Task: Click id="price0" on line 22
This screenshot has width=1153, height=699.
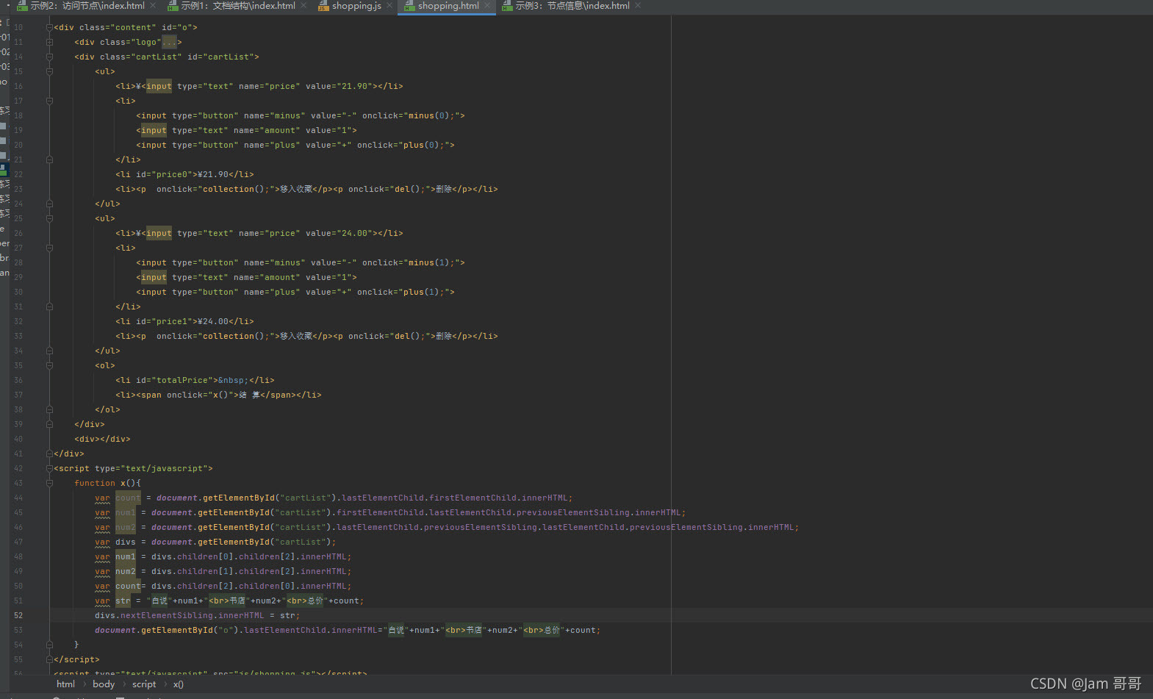Action: click(164, 174)
